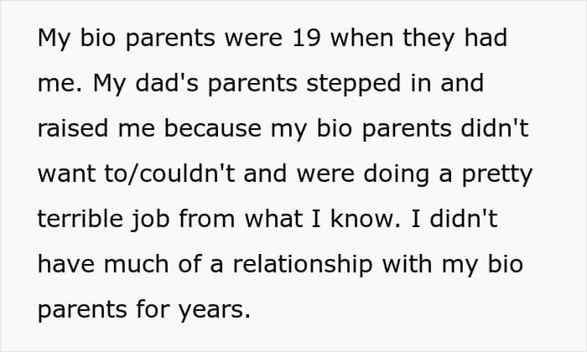Click the word "want"

(x=67, y=174)
